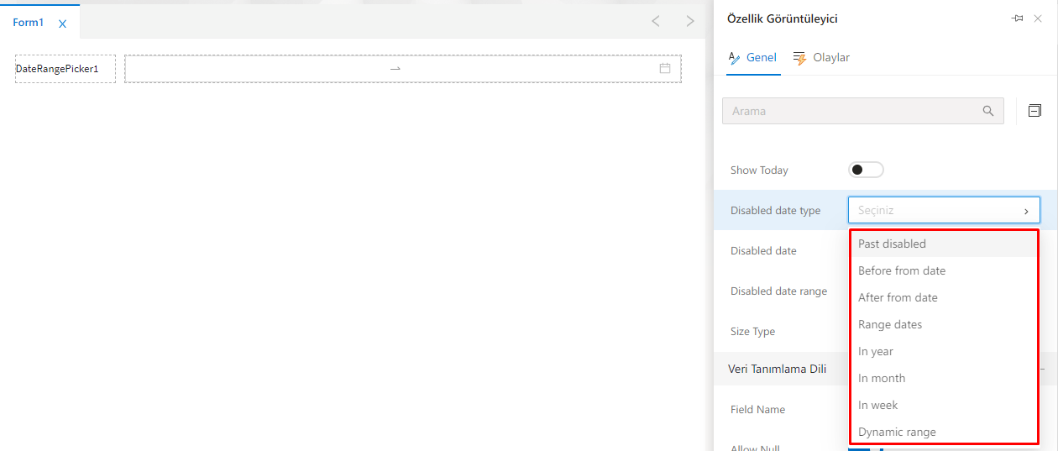Close the Form1 tab

(62, 24)
